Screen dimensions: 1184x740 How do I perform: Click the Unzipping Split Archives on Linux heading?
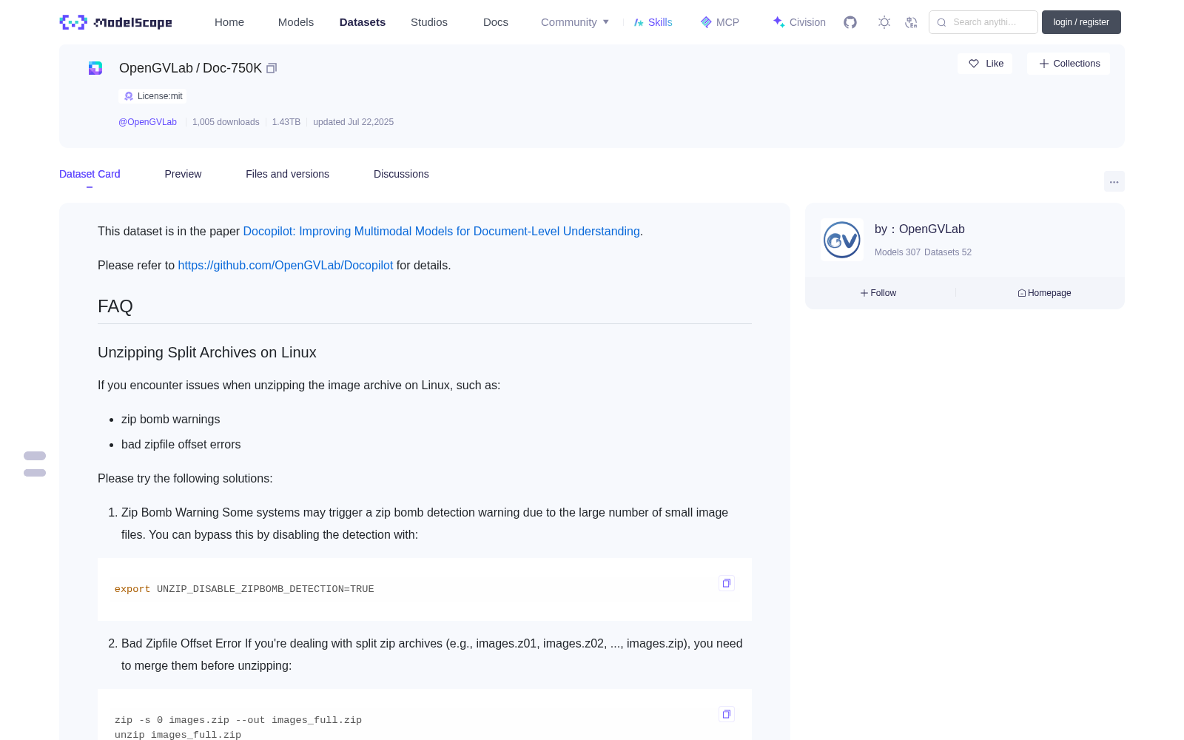click(207, 353)
